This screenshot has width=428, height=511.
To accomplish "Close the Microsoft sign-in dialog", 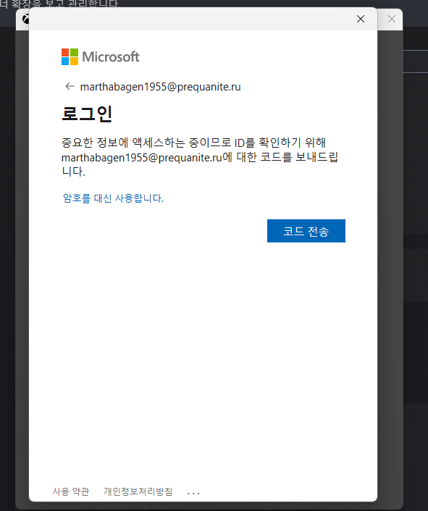I will click(x=361, y=19).
